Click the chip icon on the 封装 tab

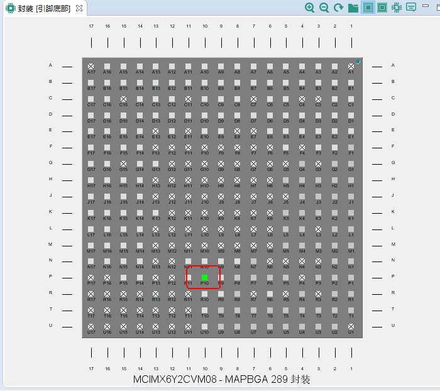(11, 8)
